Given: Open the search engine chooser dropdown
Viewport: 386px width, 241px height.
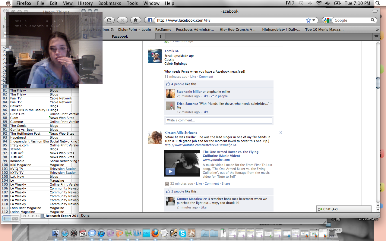Looking at the screenshot, I should point(327,20).
